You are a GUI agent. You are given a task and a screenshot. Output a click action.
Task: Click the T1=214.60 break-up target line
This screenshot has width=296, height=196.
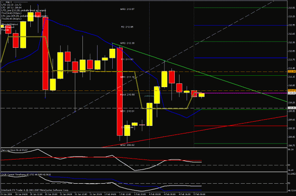(x=11, y=13)
